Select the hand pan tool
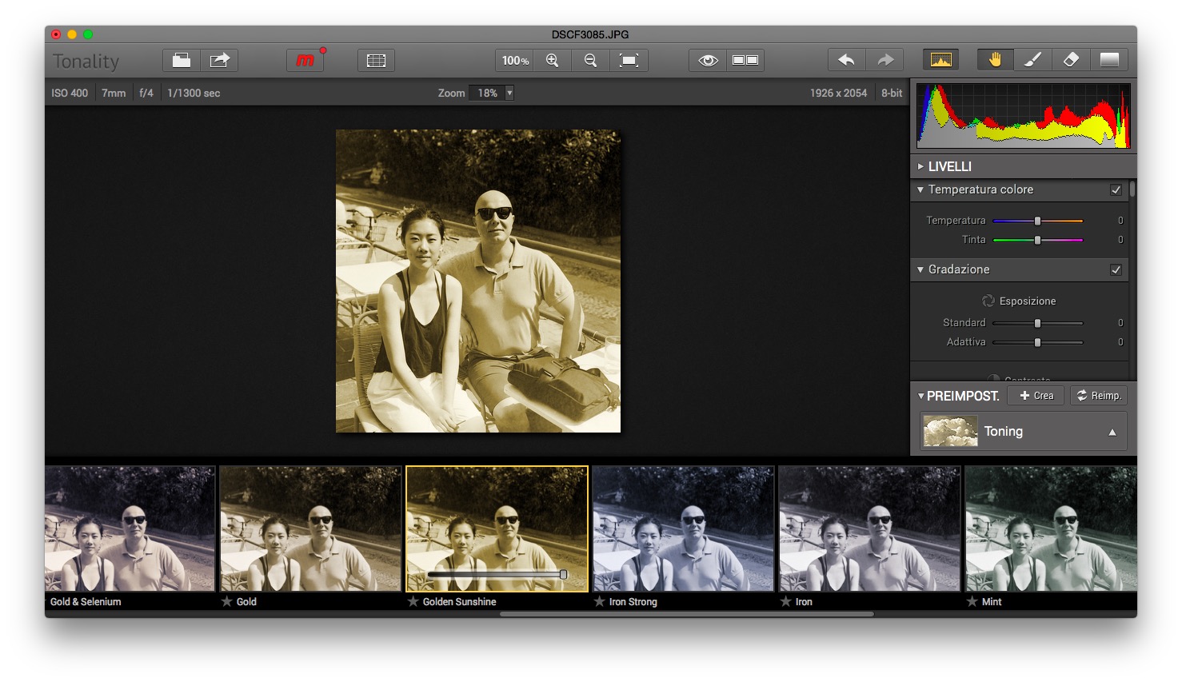The height and width of the screenshot is (682, 1182). (x=995, y=60)
